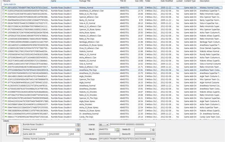The image size is (225, 142).
Task: Click the game icon in Aigle_Shooters row
Action: coord(6,76)
